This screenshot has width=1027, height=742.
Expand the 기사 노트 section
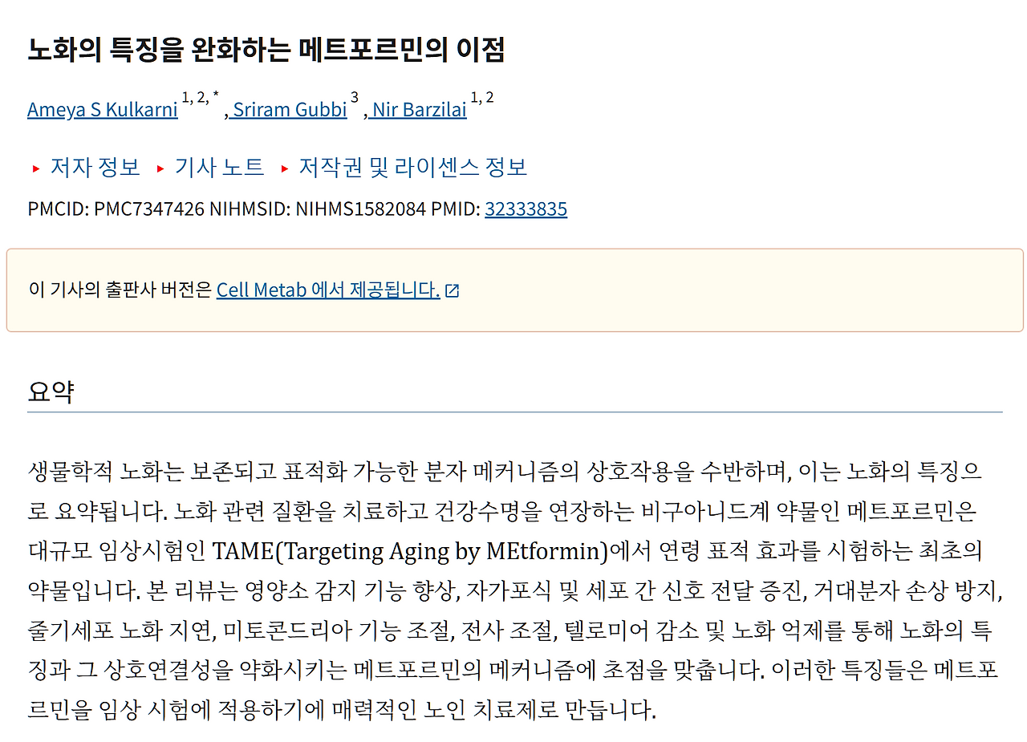(x=218, y=168)
